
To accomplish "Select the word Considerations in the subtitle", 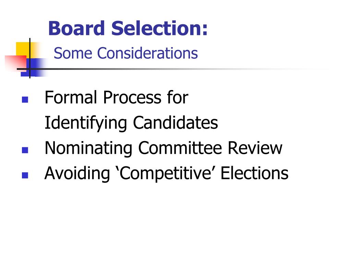I will pyautogui.click(x=147, y=53).
